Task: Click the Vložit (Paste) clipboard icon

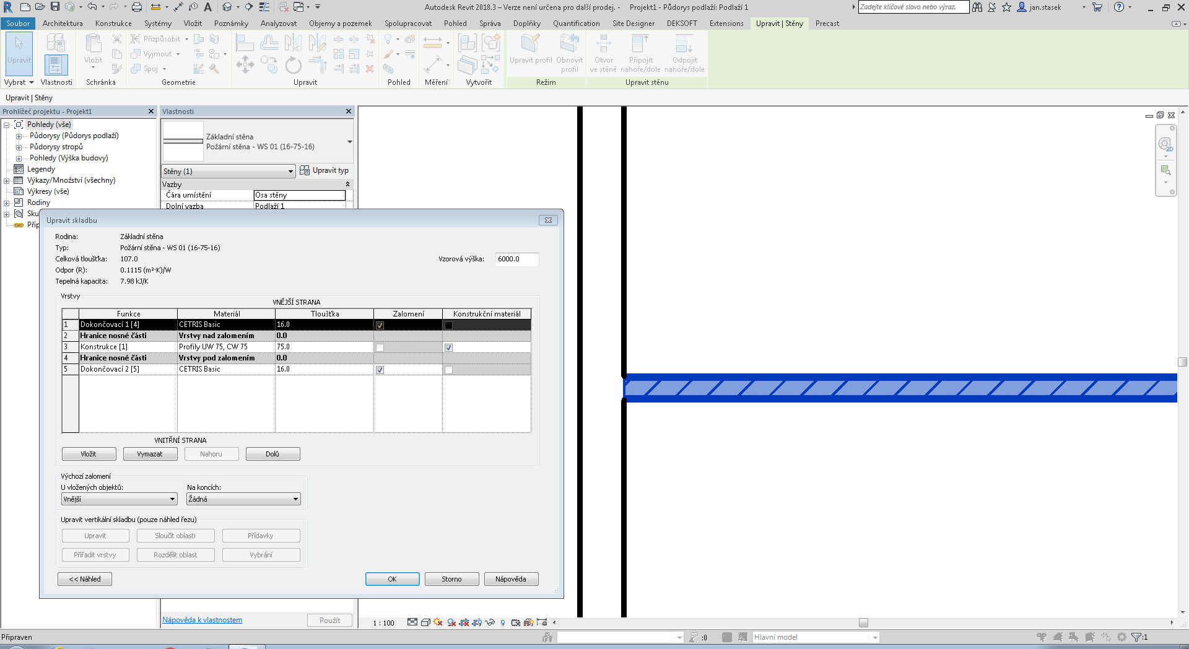Action: pyautogui.click(x=94, y=48)
